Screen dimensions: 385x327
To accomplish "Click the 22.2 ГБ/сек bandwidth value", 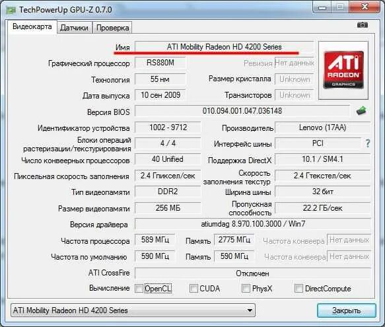I will tap(323, 208).
